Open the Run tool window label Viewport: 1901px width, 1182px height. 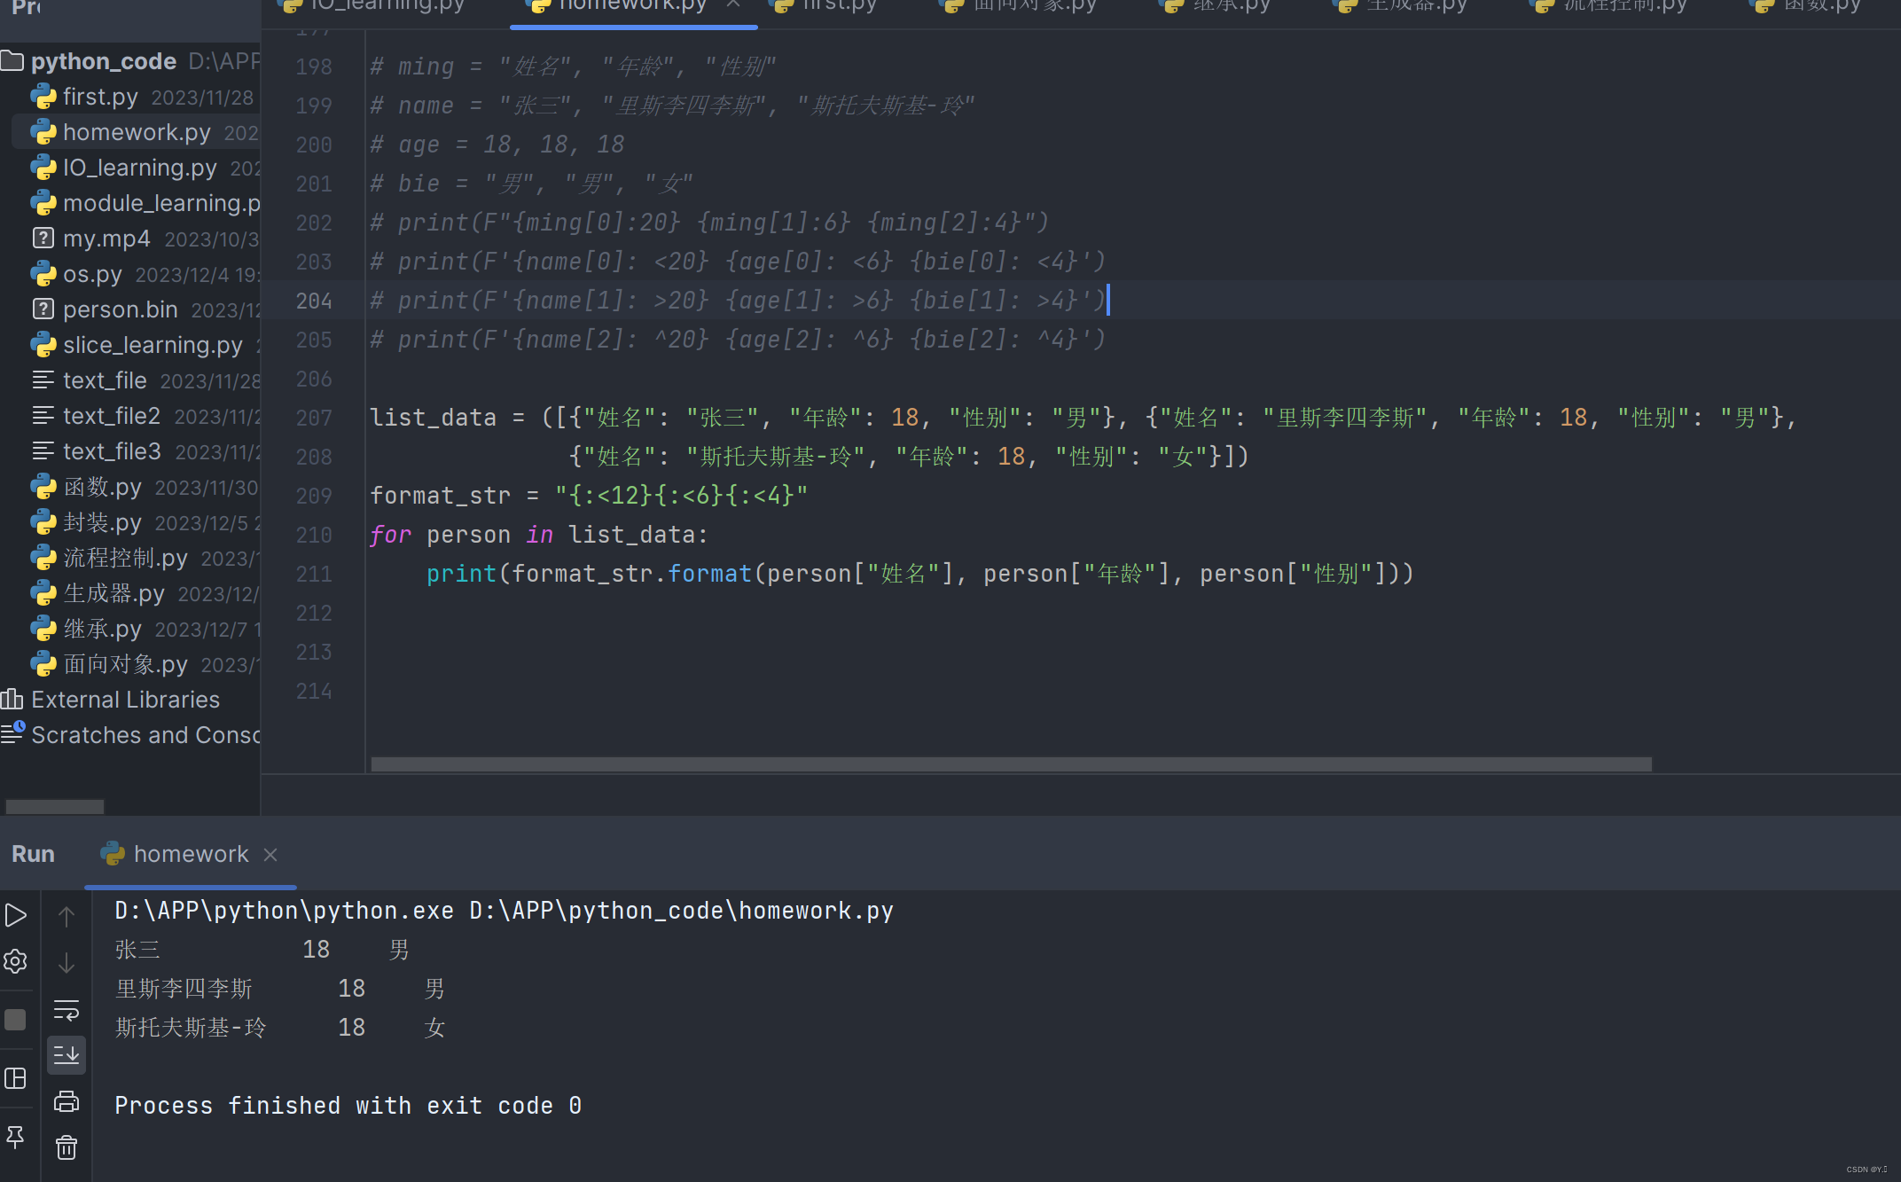(33, 854)
